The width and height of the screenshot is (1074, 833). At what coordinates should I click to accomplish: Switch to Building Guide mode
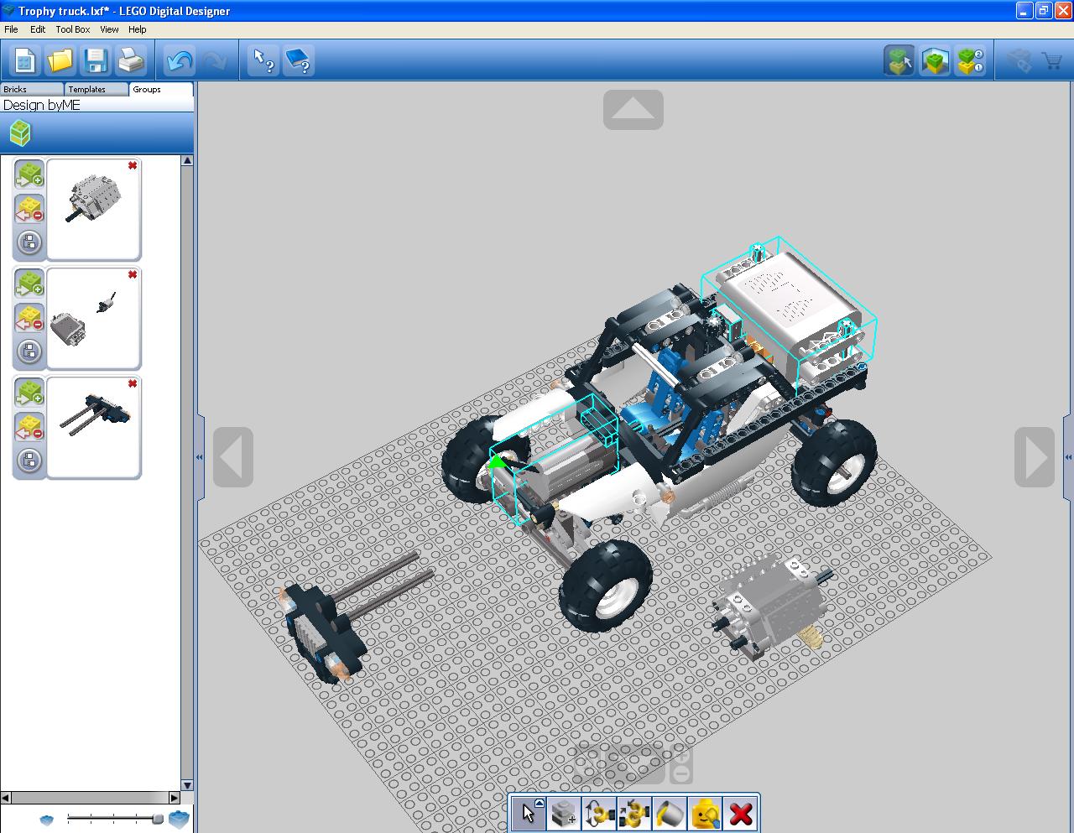pos(970,60)
